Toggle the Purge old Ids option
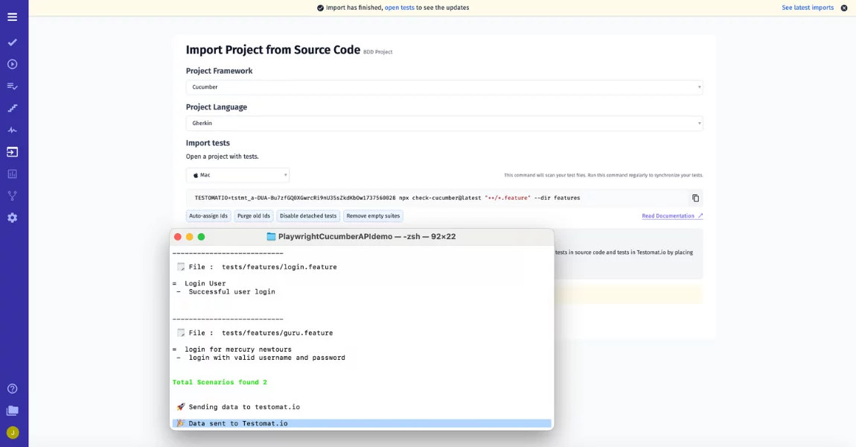The image size is (856, 447). [254, 216]
